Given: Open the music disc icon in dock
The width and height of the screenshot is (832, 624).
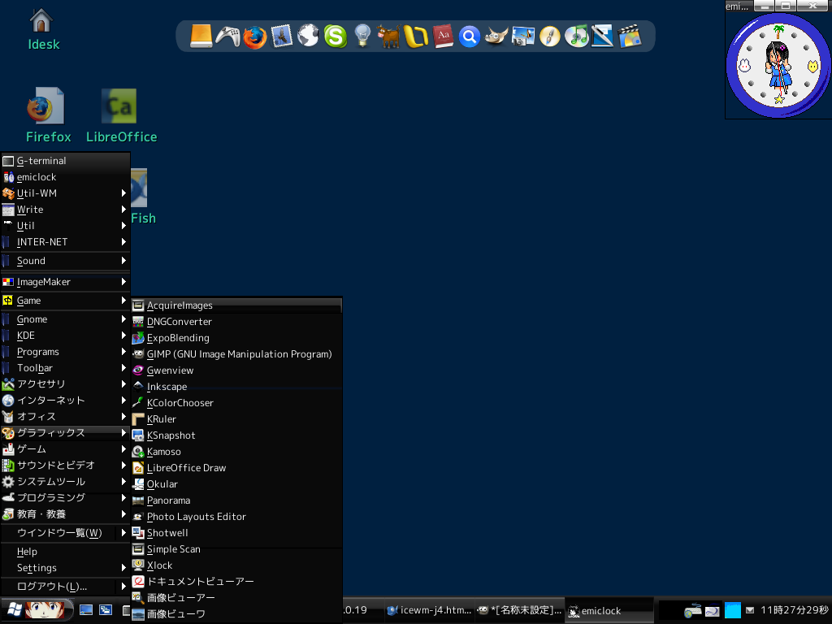Looking at the screenshot, I should [x=576, y=37].
